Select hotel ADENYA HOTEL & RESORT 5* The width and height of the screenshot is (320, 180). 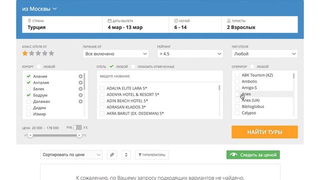click(102, 94)
